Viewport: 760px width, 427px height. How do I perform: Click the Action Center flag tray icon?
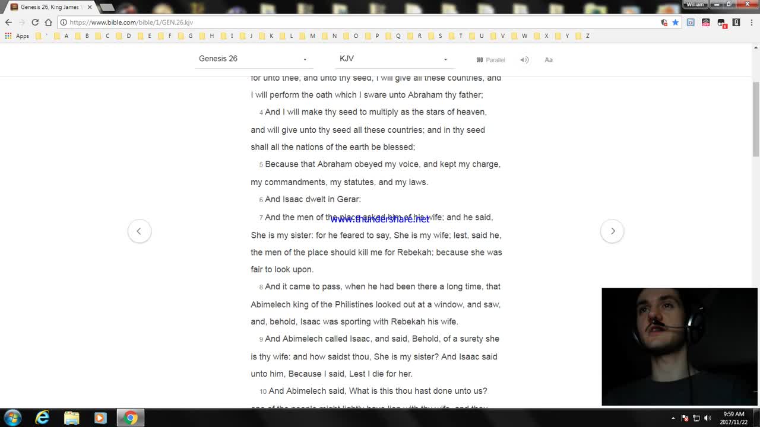(685, 418)
